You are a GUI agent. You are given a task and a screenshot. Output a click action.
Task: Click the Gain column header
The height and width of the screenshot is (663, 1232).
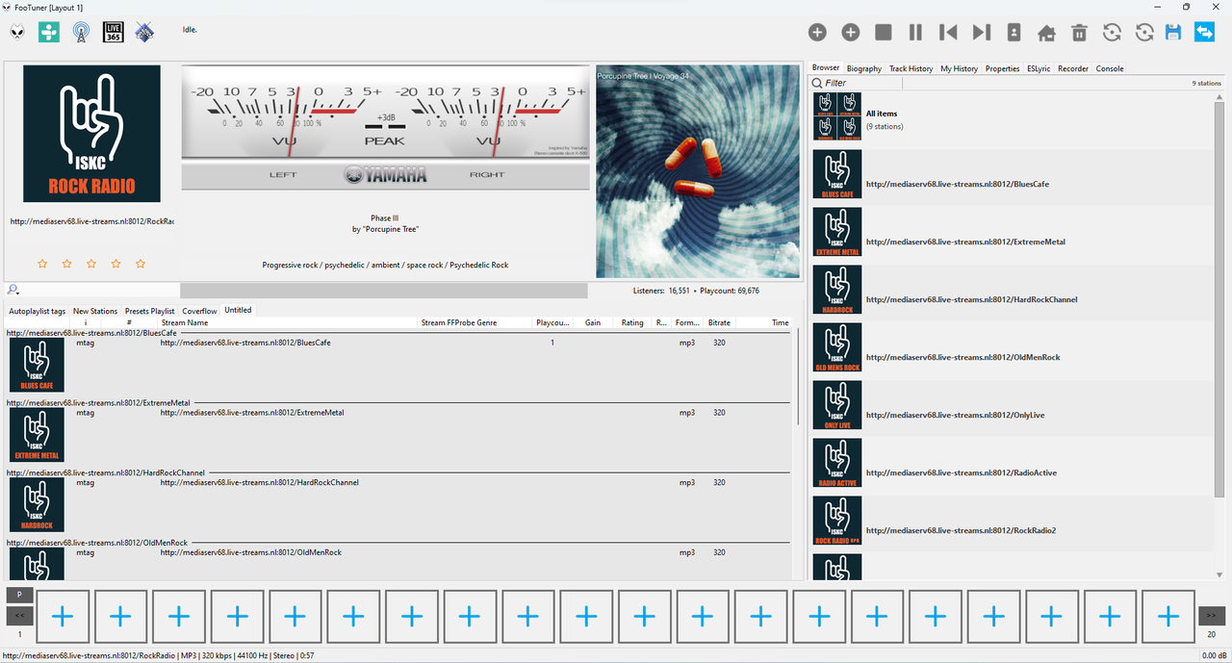coord(593,323)
